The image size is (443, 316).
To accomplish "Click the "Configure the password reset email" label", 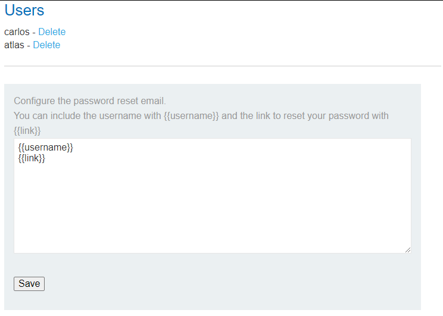I will (89, 101).
